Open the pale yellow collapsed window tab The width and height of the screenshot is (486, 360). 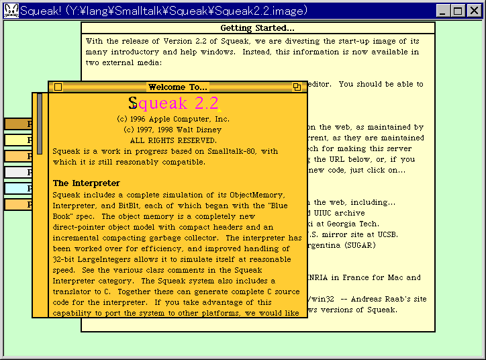[x=18, y=140]
